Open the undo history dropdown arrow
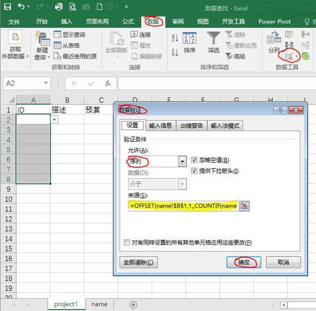The image size is (316, 311). tap(28, 7)
